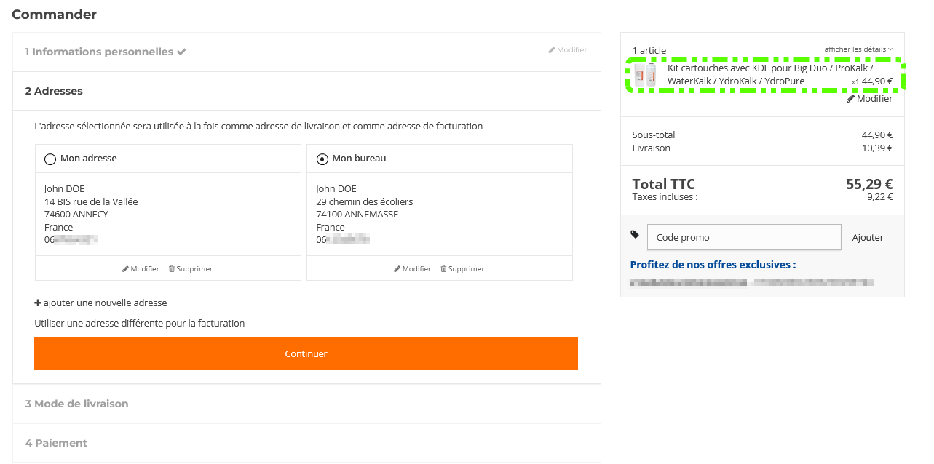Click the pencil icon beside Informations personnelles
This screenshot has height=464, width=934.
tap(552, 50)
